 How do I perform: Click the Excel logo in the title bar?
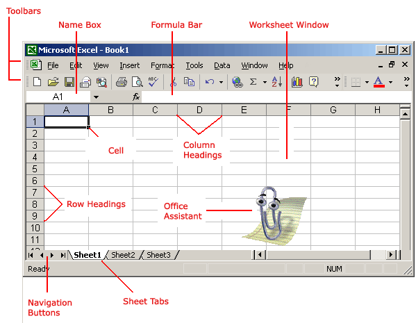point(32,50)
